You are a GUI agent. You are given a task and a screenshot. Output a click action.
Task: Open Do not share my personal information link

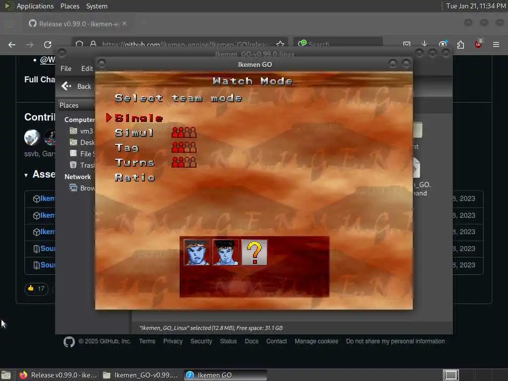[x=395, y=341]
